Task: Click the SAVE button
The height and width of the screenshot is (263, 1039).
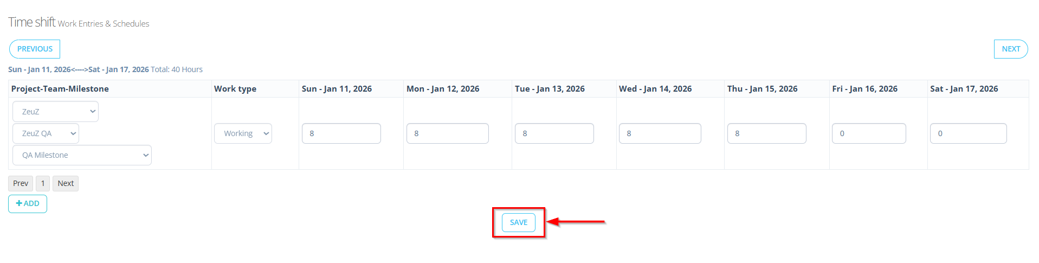Action: (x=518, y=222)
